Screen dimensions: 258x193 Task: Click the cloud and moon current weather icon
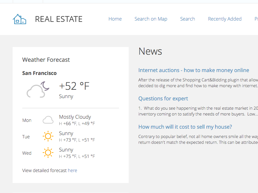pyautogui.click(x=38, y=89)
